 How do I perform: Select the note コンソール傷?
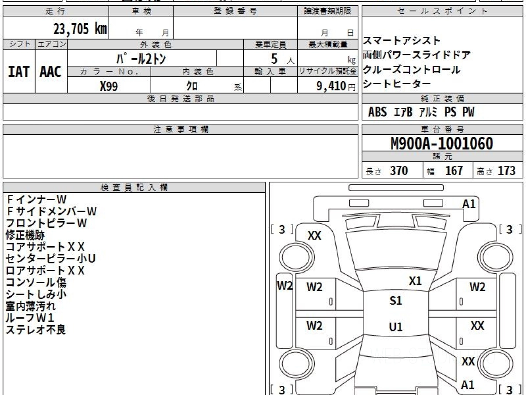point(36,283)
